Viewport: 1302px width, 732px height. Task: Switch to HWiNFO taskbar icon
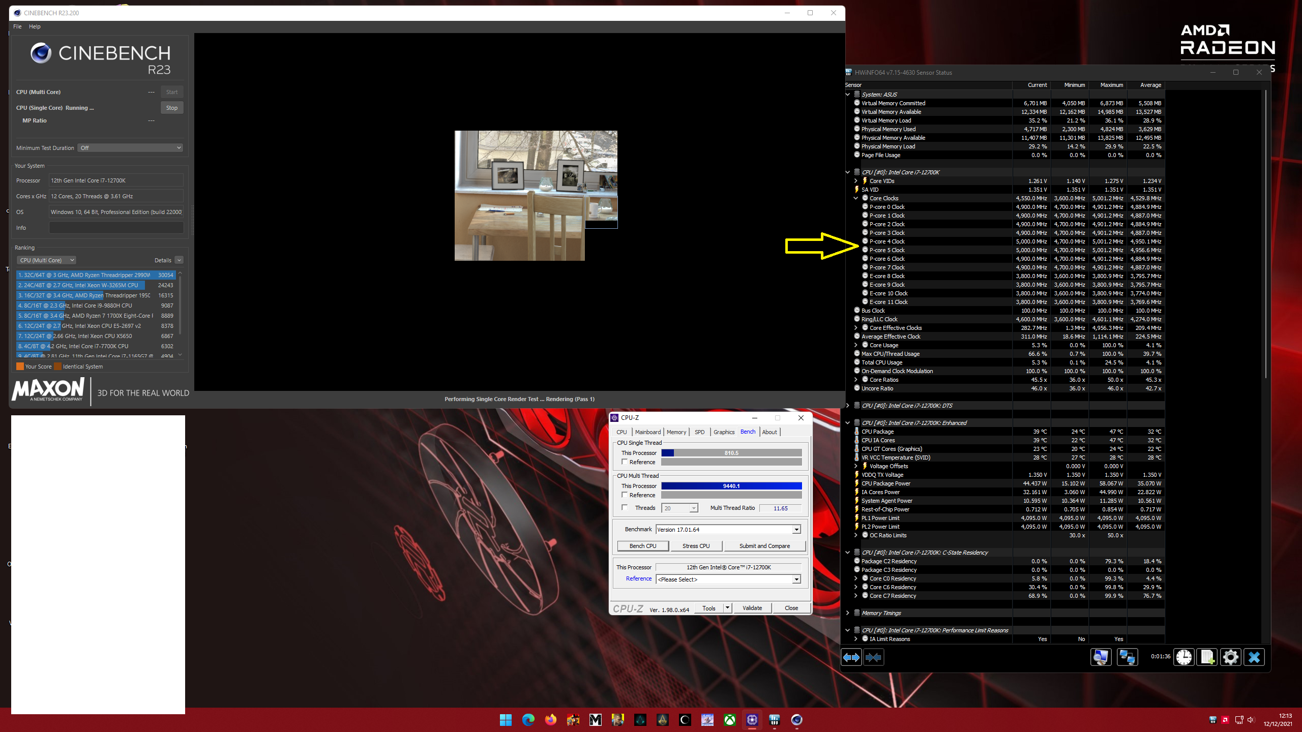tap(775, 720)
